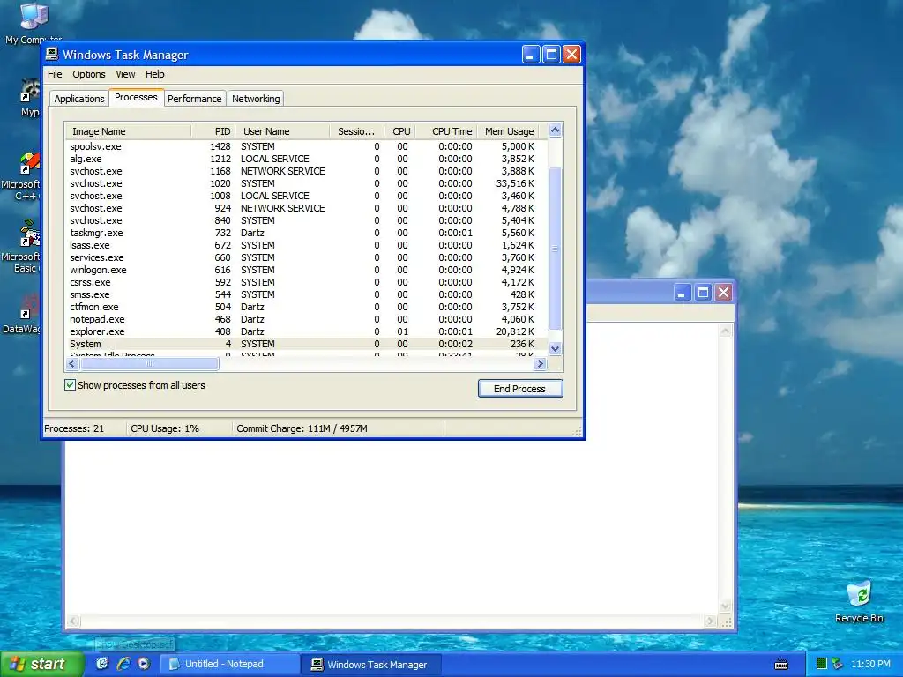The width and height of the screenshot is (903, 677).
Task: Switch to the Applications tab
Action: tap(78, 99)
